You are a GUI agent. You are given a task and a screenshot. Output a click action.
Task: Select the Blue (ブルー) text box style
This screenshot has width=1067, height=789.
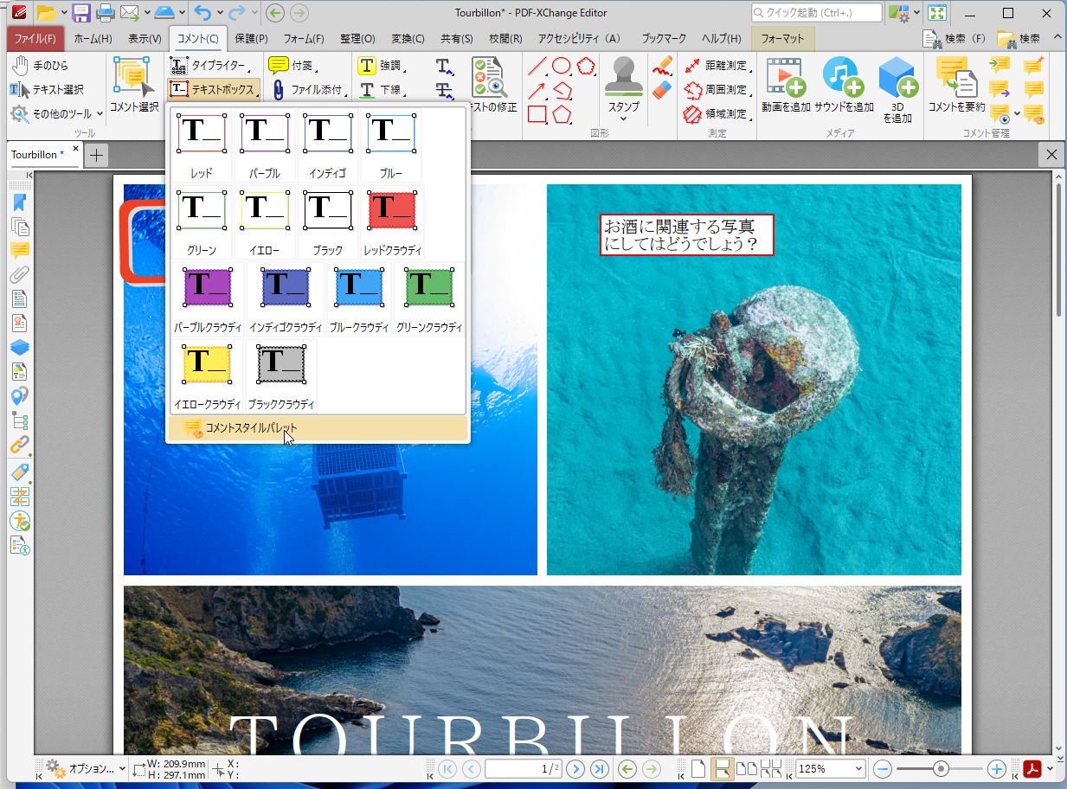point(391,144)
